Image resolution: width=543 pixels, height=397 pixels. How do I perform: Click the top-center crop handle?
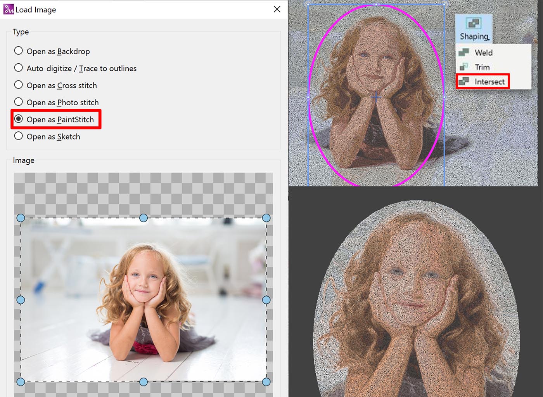pos(144,218)
